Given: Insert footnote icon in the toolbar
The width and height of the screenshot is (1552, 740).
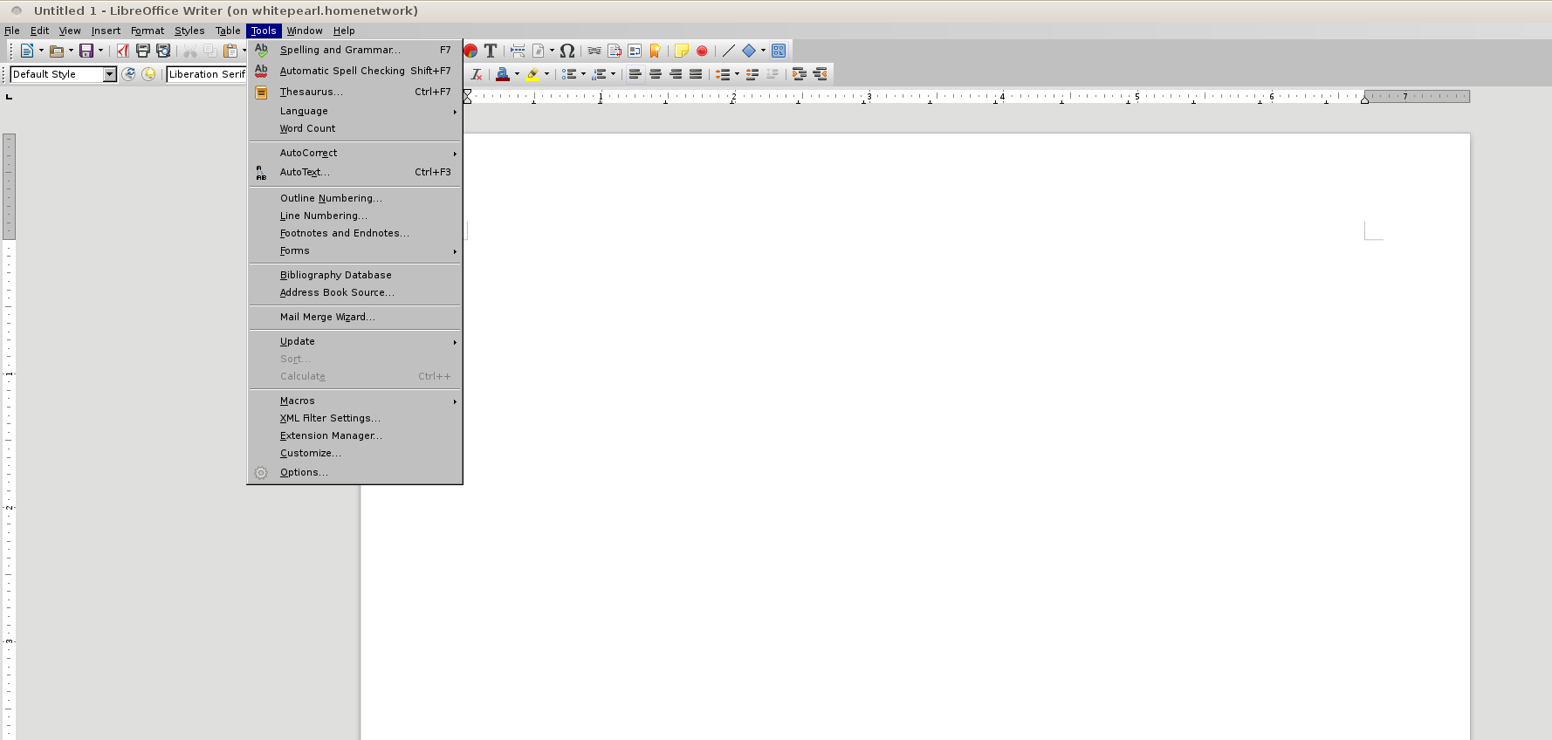Looking at the screenshot, I should [615, 51].
